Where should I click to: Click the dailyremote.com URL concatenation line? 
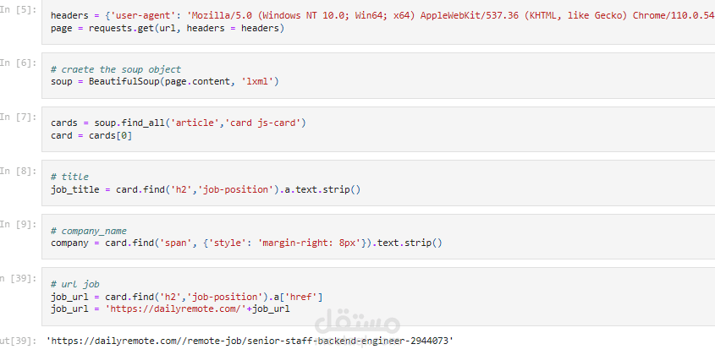click(170, 309)
